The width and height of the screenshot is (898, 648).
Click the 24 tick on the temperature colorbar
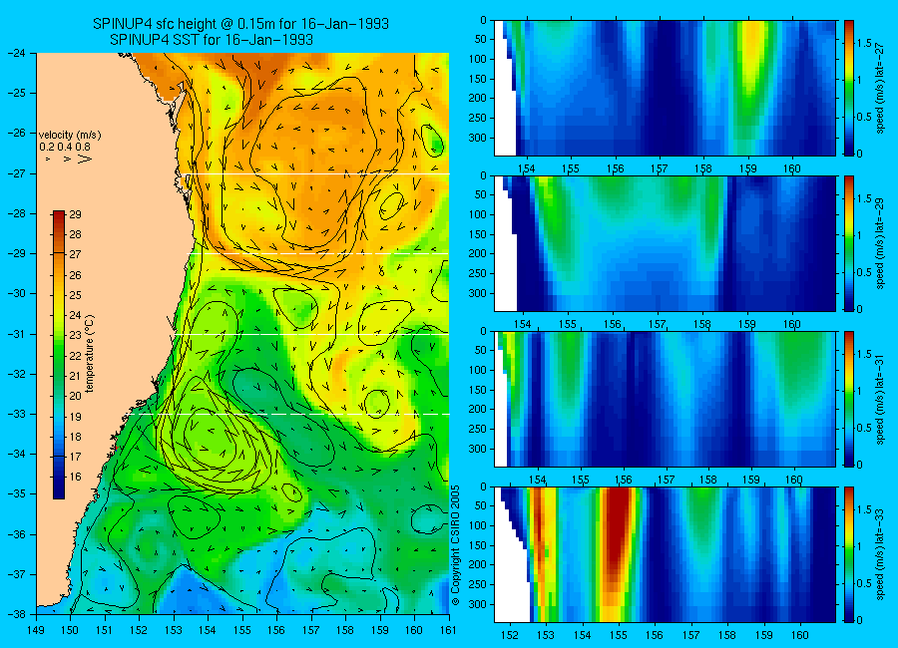75,315
